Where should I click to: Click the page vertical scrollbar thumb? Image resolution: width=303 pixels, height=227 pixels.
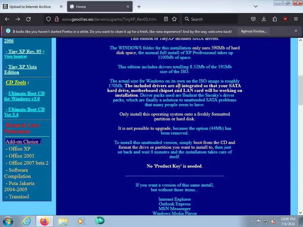[301, 91]
